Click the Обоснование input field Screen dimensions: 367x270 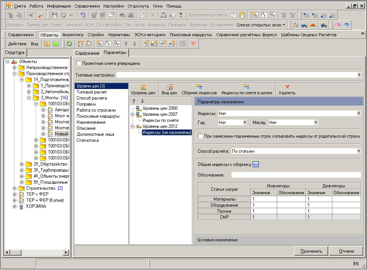tap(296, 175)
